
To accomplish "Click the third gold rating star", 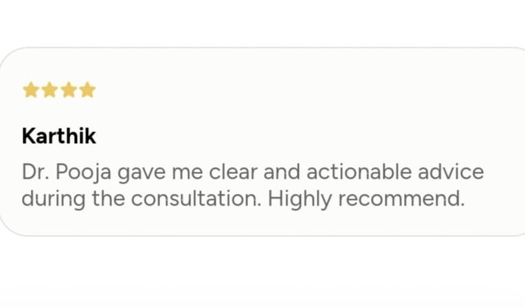I will 68,90.
